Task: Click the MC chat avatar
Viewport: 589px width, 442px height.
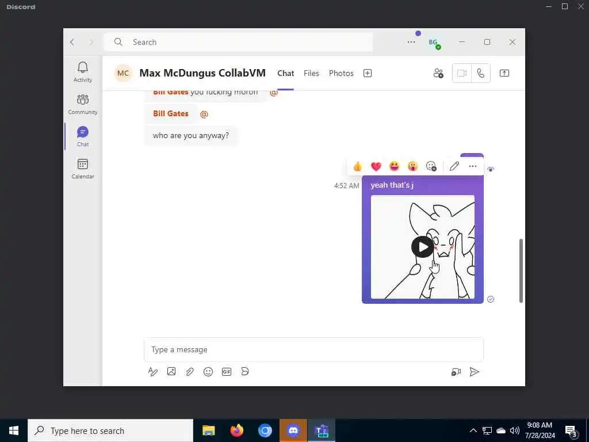Action: click(x=123, y=73)
